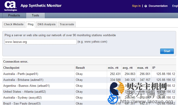Click Okay result in the Atlanta row
This screenshot has width=178, height=105.
pyautogui.click(x=79, y=92)
